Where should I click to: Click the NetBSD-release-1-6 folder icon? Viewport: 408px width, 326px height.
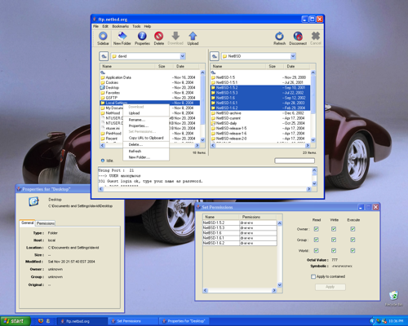tap(213, 134)
